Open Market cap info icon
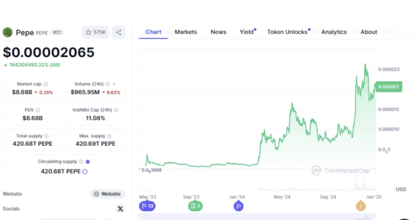The height and width of the screenshot is (220, 413). (45, 84)
